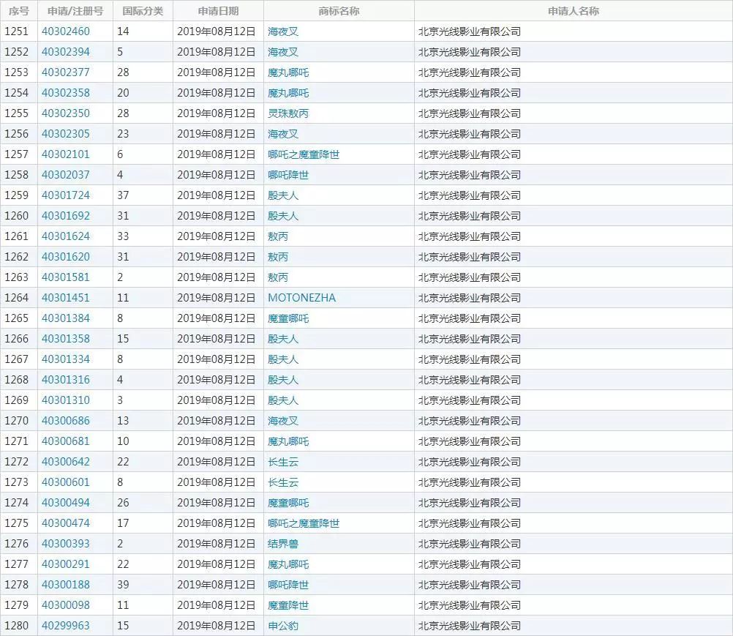The width and height of the screenshot is (733, 636).
Task: Click application number 40301692
Action: [x=65, y=216]
